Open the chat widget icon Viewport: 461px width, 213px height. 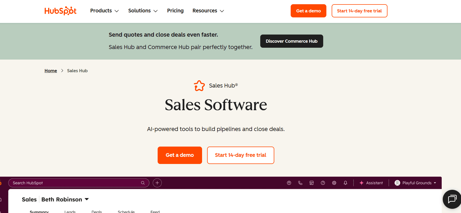tap(452, 199)
